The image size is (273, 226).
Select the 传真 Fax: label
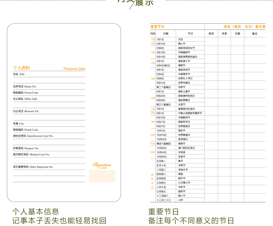pyautogui.click(x=19, y=124)
